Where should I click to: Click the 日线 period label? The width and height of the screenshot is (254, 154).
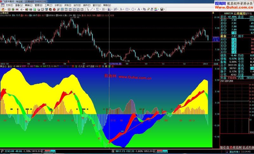click(x=216, y=64)
